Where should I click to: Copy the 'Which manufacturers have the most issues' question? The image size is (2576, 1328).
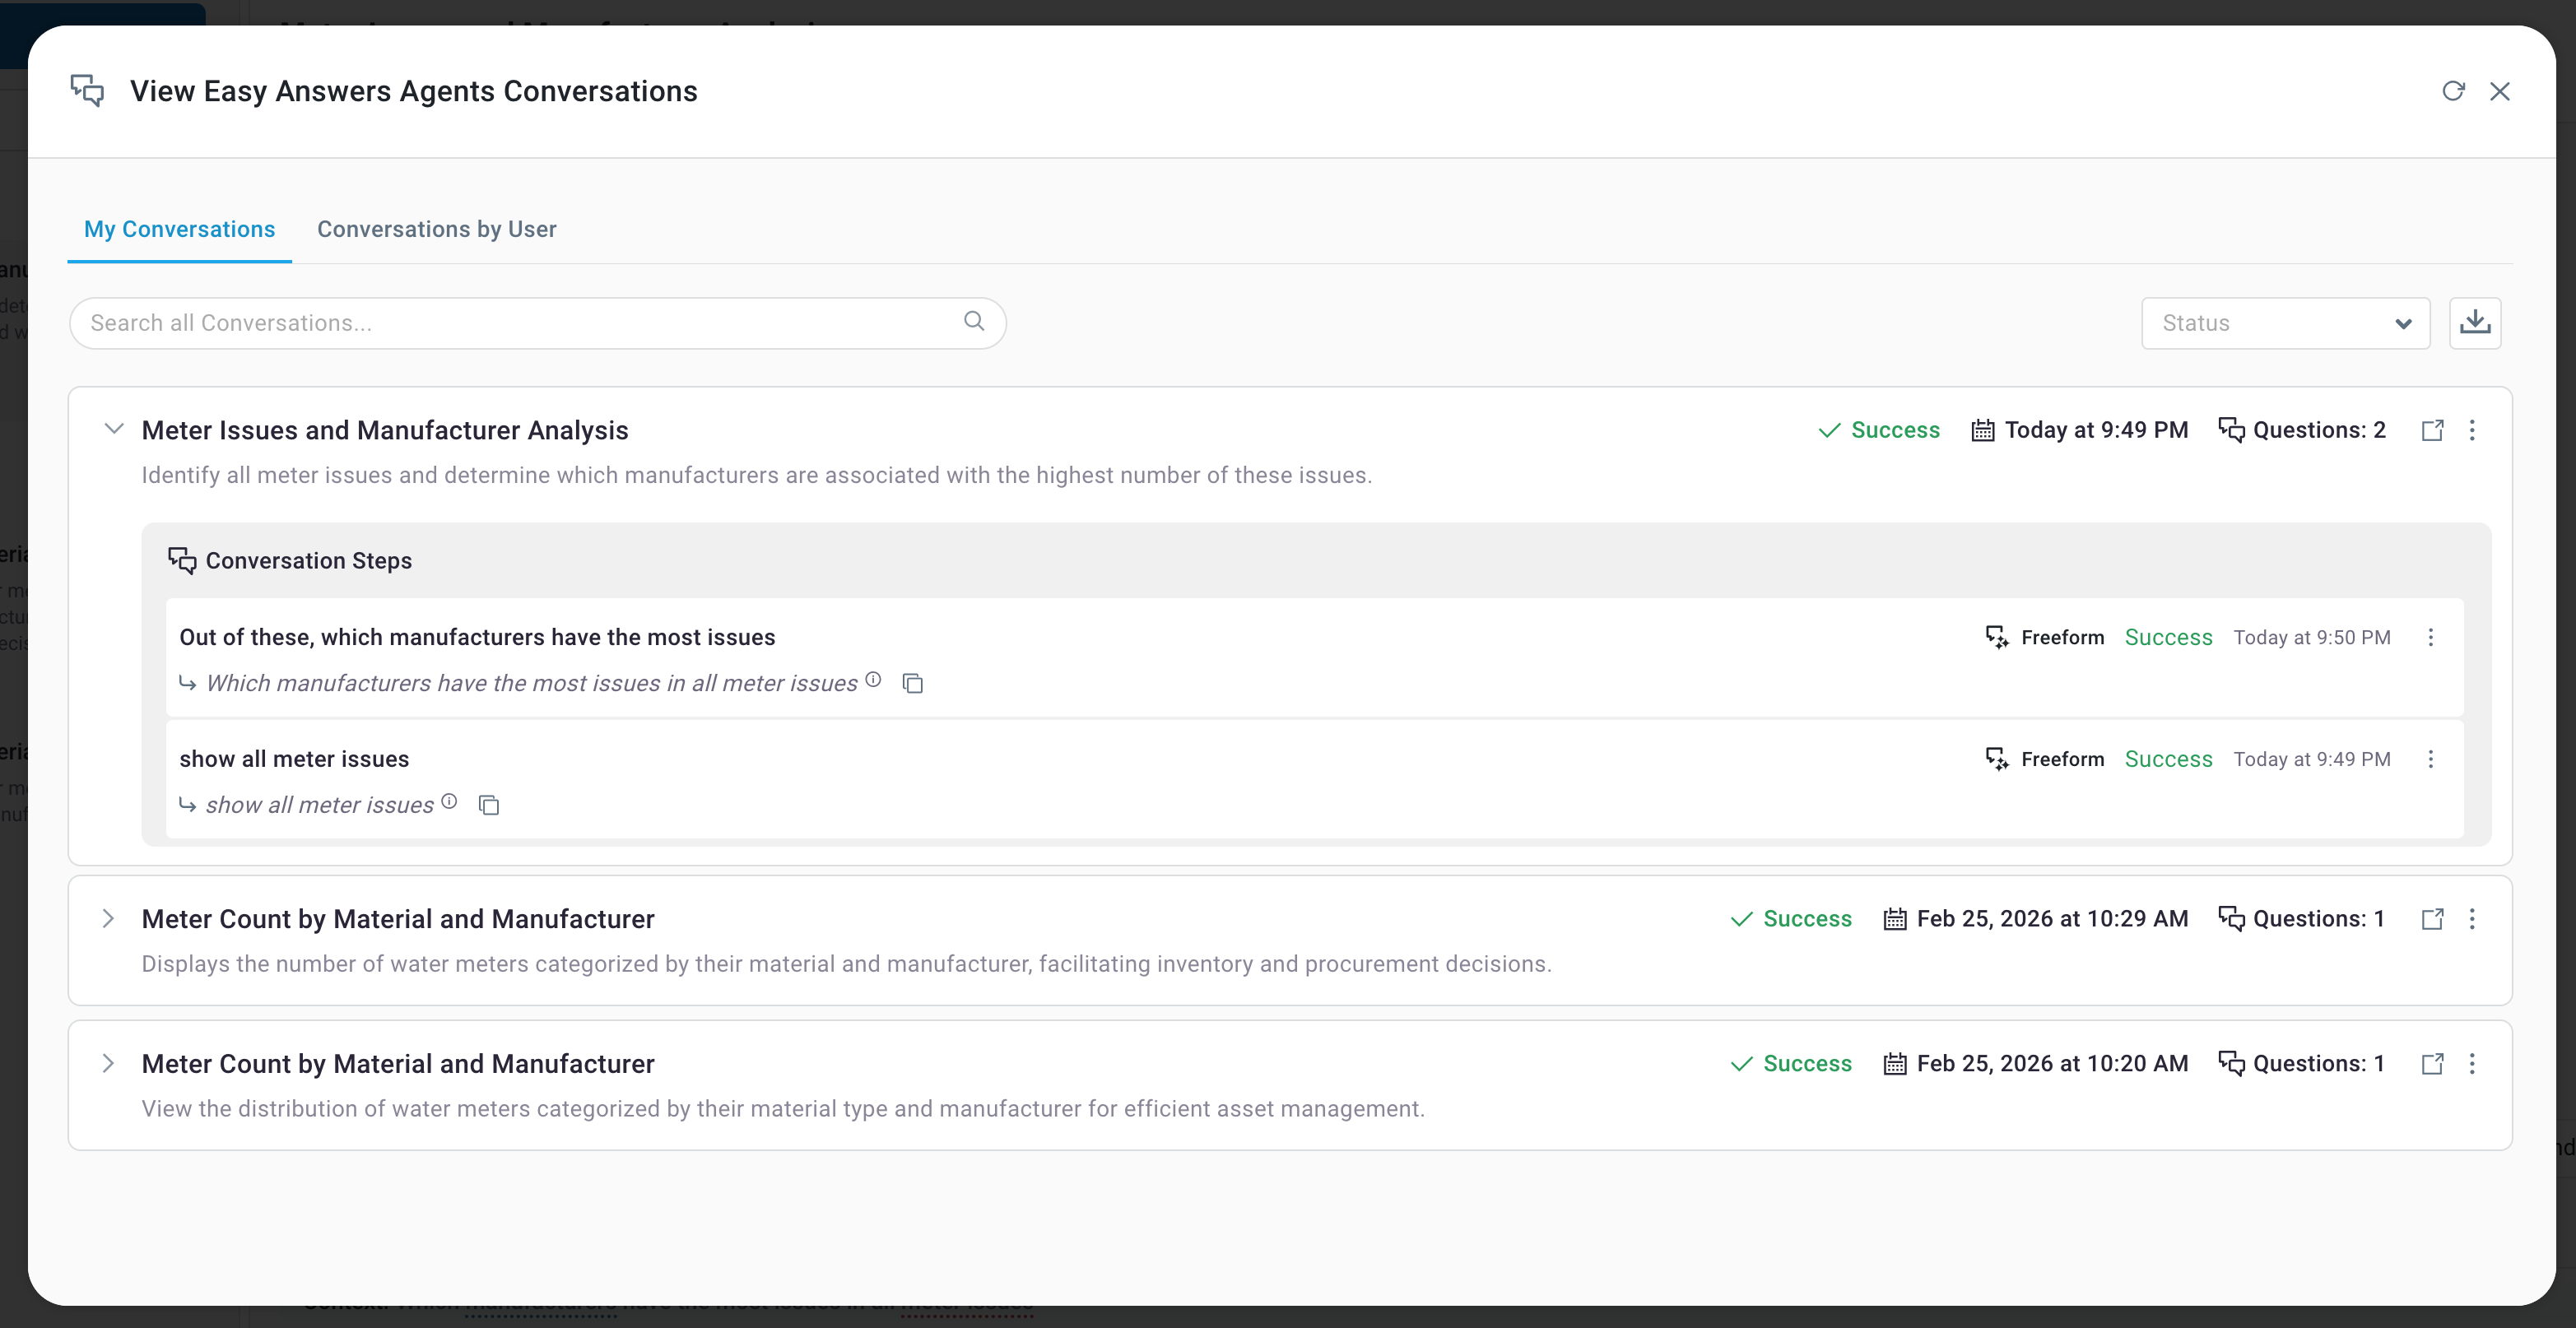coord(912,684)
